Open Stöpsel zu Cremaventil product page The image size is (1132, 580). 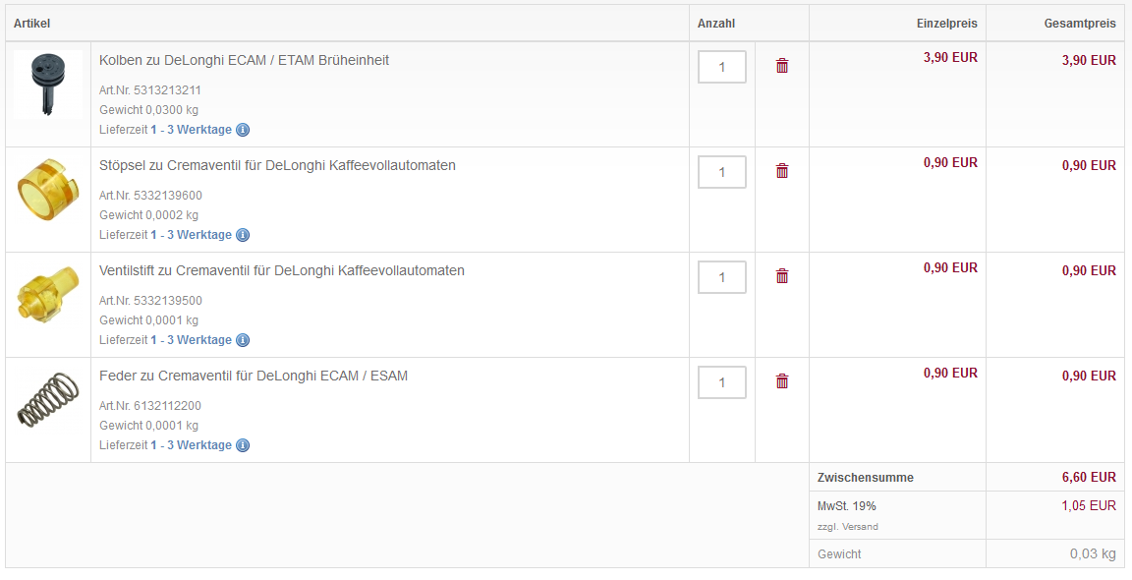(x=277, y=165)
